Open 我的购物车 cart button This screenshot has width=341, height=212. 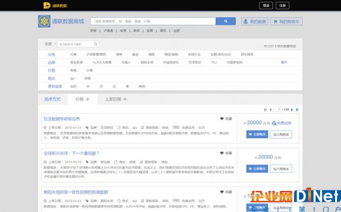coord(286,21)
